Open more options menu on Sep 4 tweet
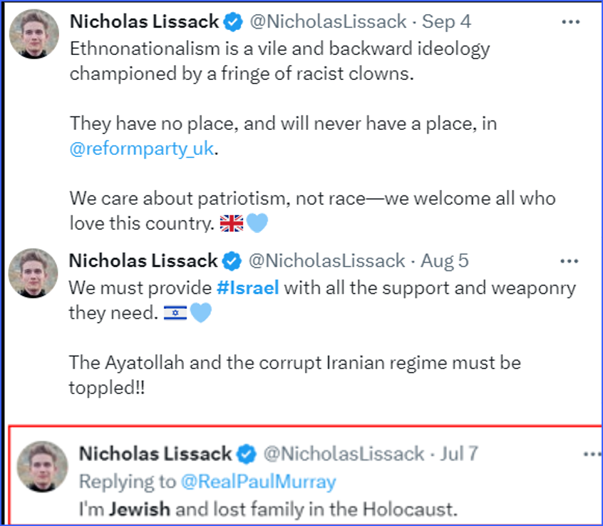603x526 pixels. 570,22
